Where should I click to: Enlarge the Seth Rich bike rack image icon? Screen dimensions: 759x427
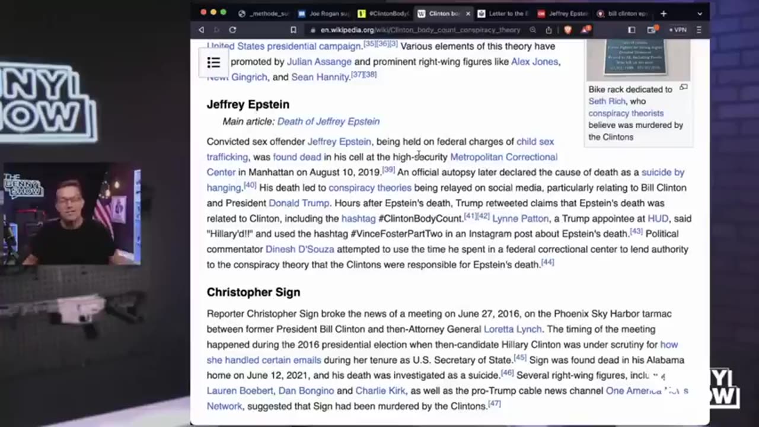pos(683,87)
